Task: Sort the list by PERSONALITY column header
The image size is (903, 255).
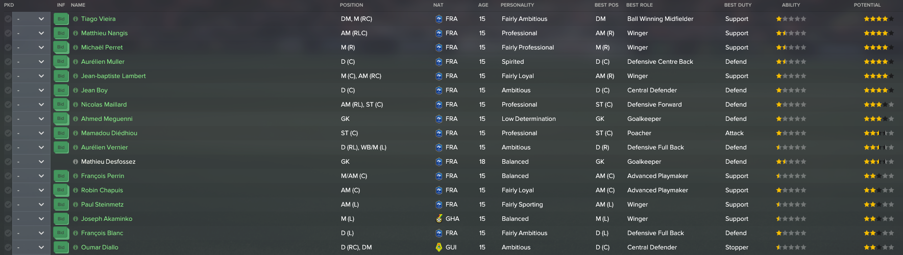Action: (517, 5)
